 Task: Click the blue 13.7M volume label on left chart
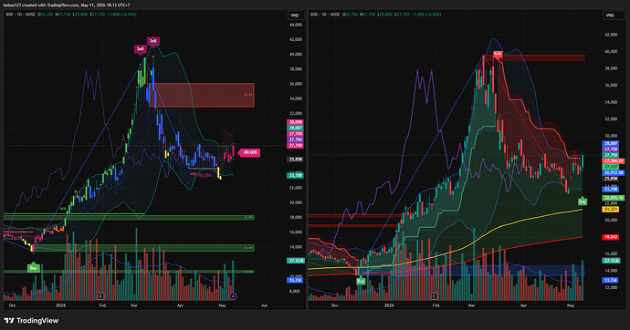[x=295, y=280]
